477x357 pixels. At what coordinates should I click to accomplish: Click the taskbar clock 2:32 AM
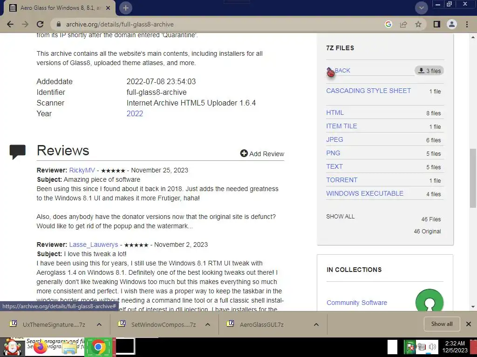(x=455, y=347)
